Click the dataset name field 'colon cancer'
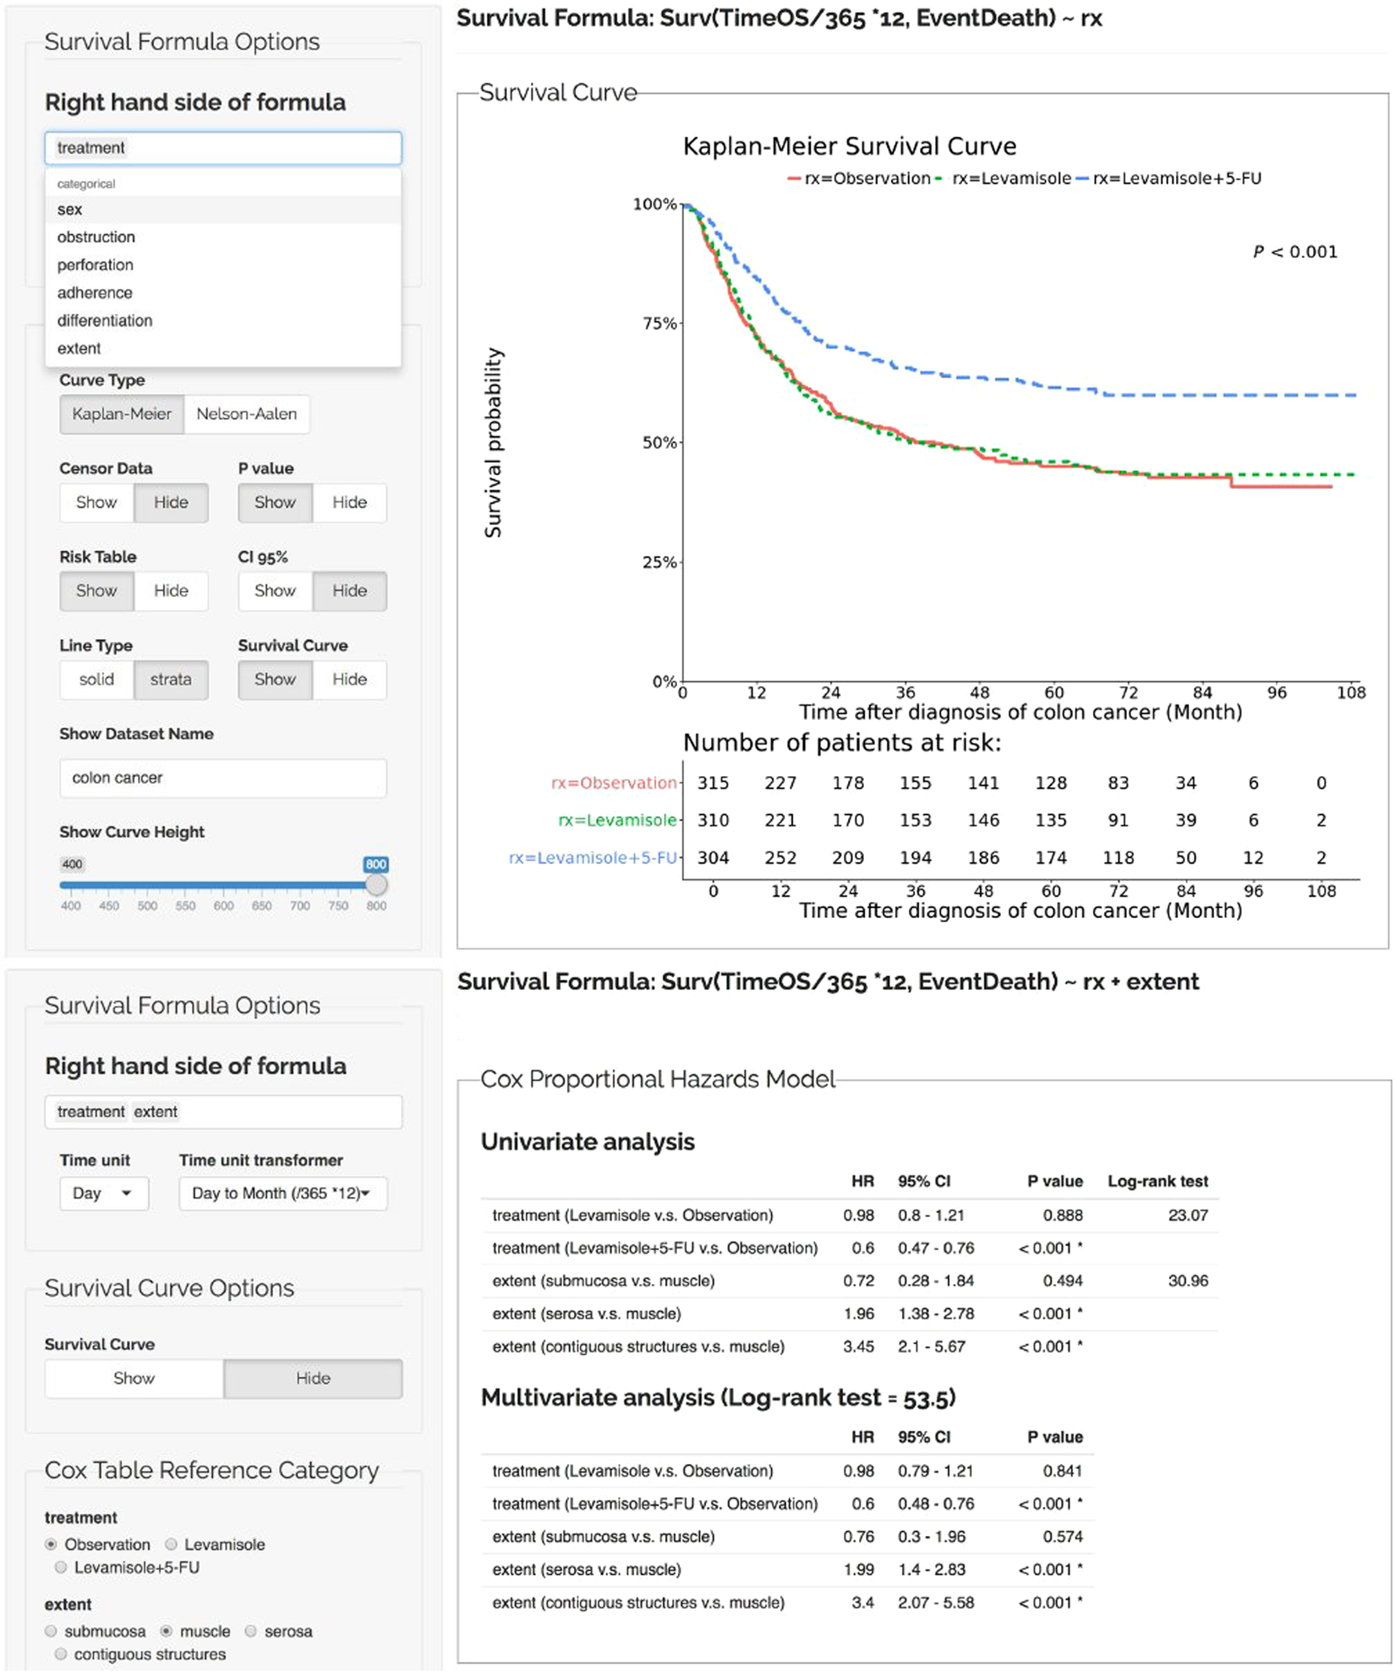Viewport: 1395px width, 1672px height. click(223, 778)
